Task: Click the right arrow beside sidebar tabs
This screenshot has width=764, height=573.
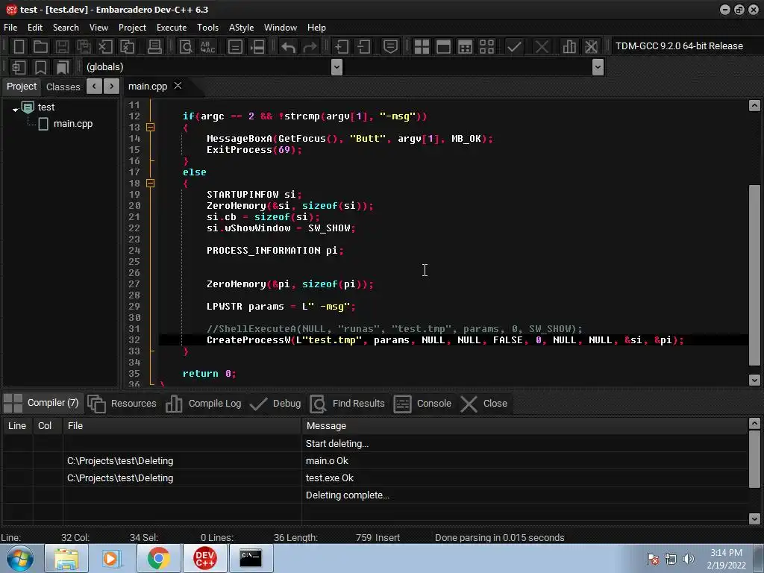Action: pos(112,87)
